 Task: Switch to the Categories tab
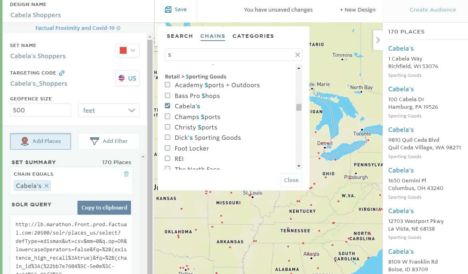253,36
